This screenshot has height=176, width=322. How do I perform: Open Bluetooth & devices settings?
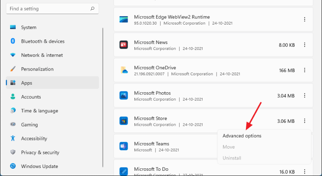point(43,41)
